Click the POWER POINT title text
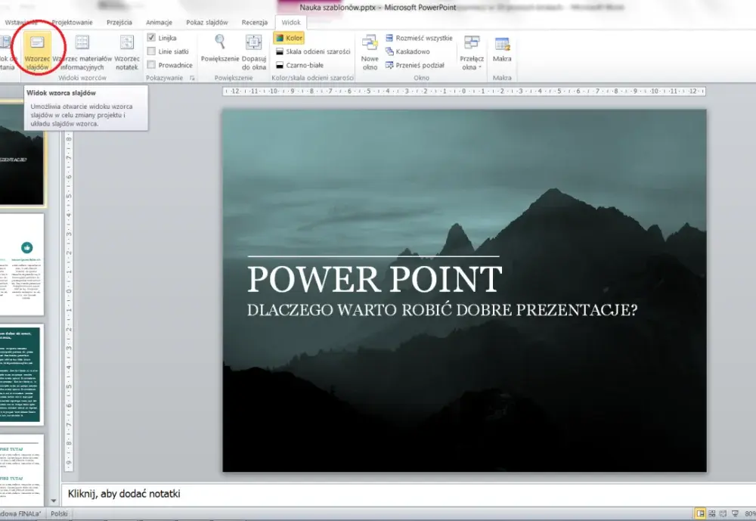This screenshot has height=521, width=756. [375, 279]
